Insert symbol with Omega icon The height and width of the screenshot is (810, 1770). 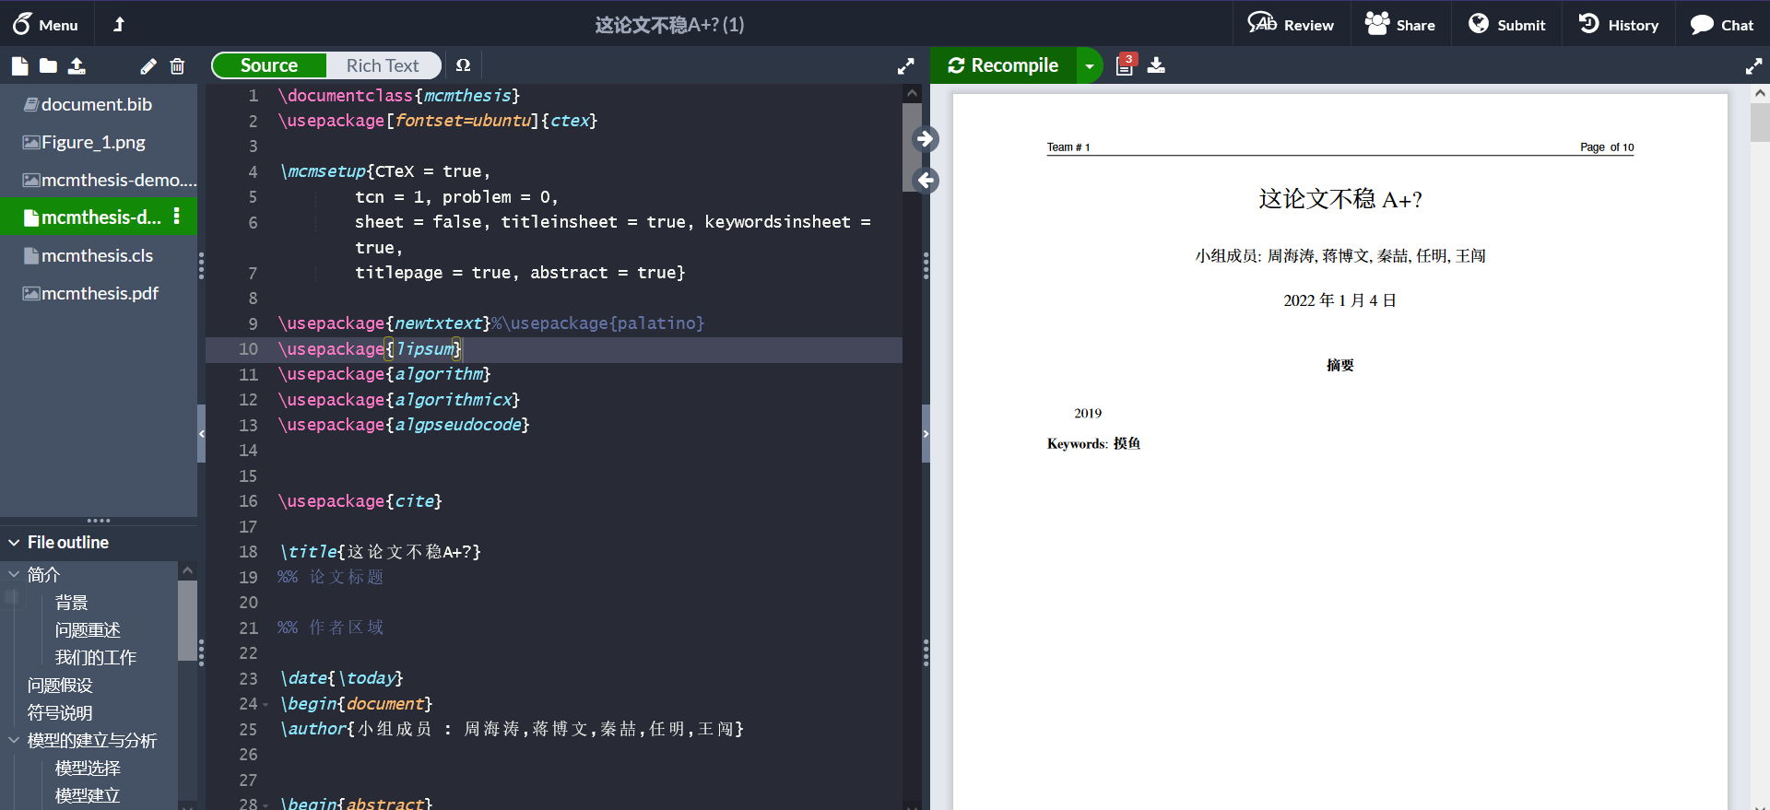point(463,65)
